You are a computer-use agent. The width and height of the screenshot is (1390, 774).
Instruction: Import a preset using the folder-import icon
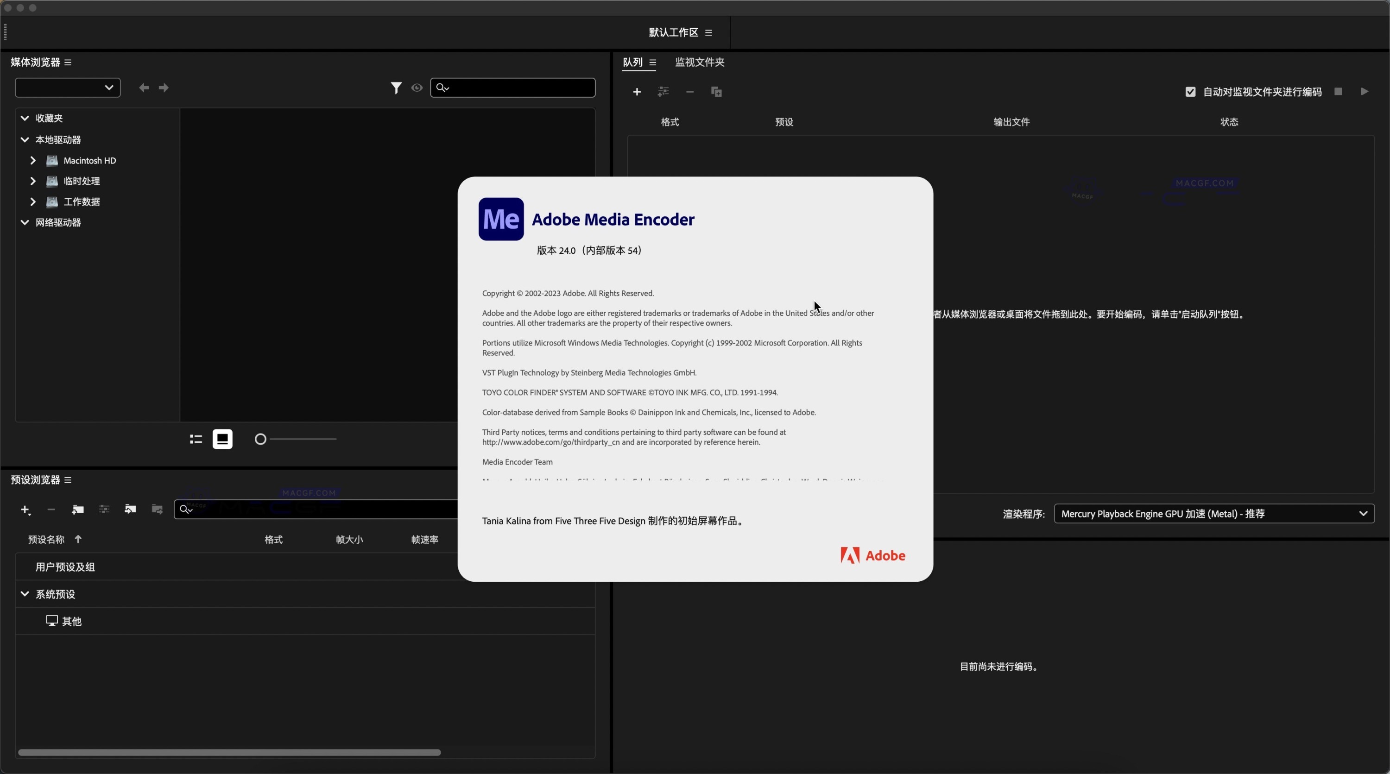130,509
